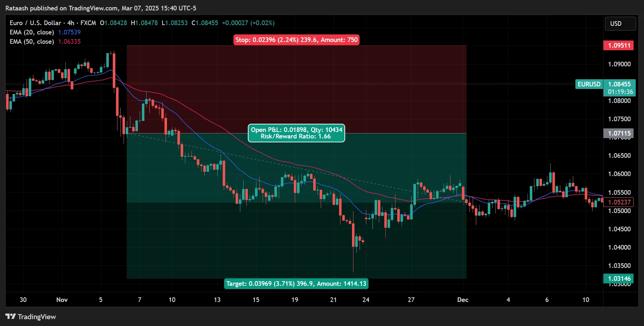The height and width of the screenshot is (326, 644).
Task: Click the countdown timer 01:19:36
Action: point(620,92)
